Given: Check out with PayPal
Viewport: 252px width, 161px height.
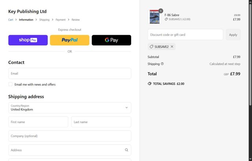Looking at the screenshot, I should (70, 40).
